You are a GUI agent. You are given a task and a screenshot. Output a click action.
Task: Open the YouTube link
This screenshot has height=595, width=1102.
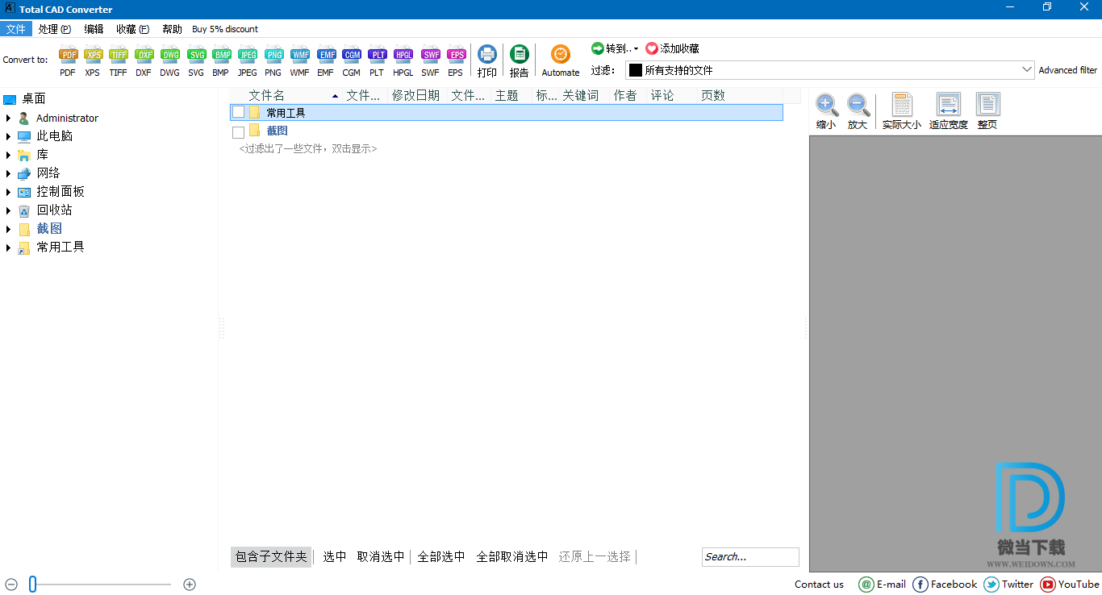(x=1071, y=585)
